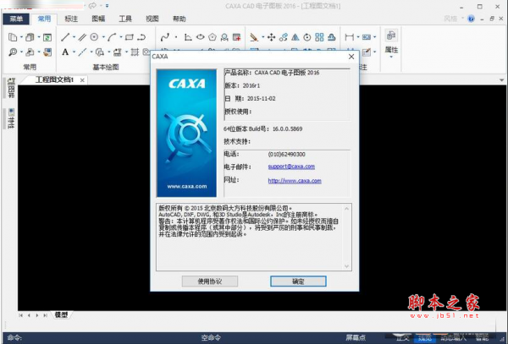Select the Polygon drawing tool
Screen dimensions: 508x344
[213, 37]
